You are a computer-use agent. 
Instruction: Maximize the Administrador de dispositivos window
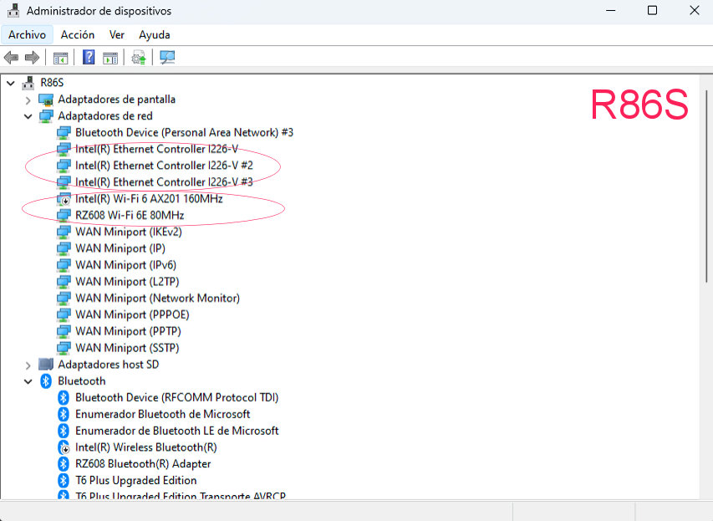[x=652, y=11]
